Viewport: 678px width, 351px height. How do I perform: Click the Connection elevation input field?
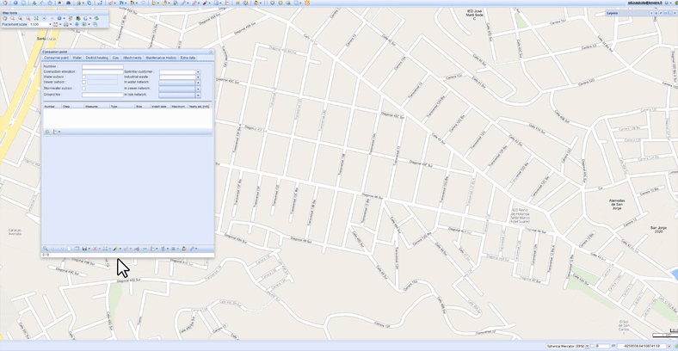pos(102,71)
